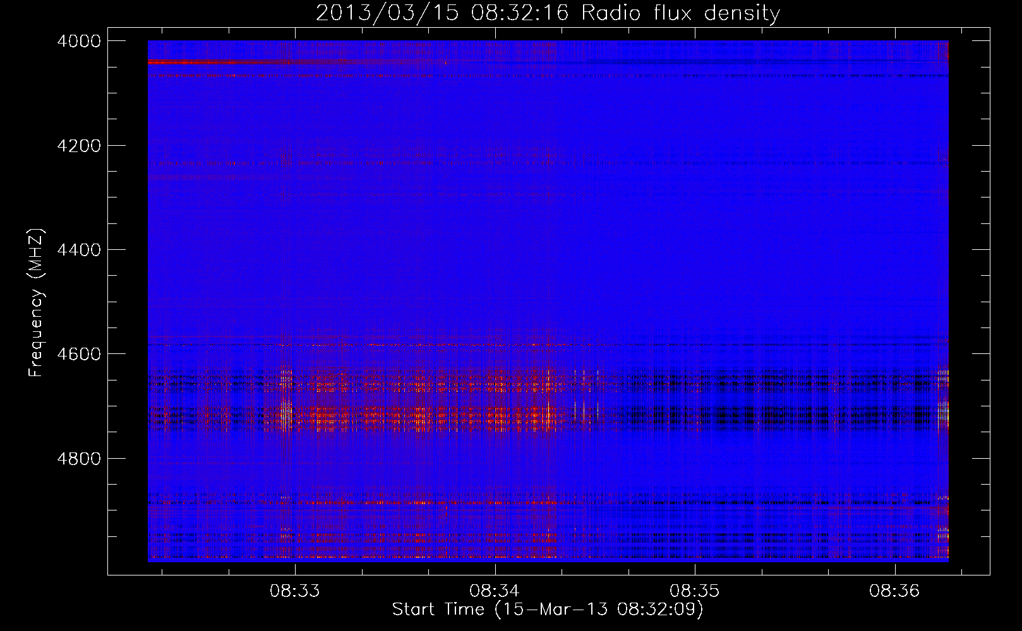This screenshot has width=1022, height=631.
Task: Click the dark band at 4700 MHz, 08:35
Action: point(695,415)
